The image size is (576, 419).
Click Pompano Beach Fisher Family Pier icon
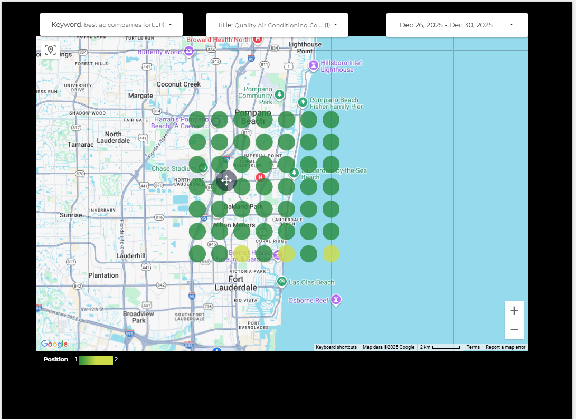point(303,102)
